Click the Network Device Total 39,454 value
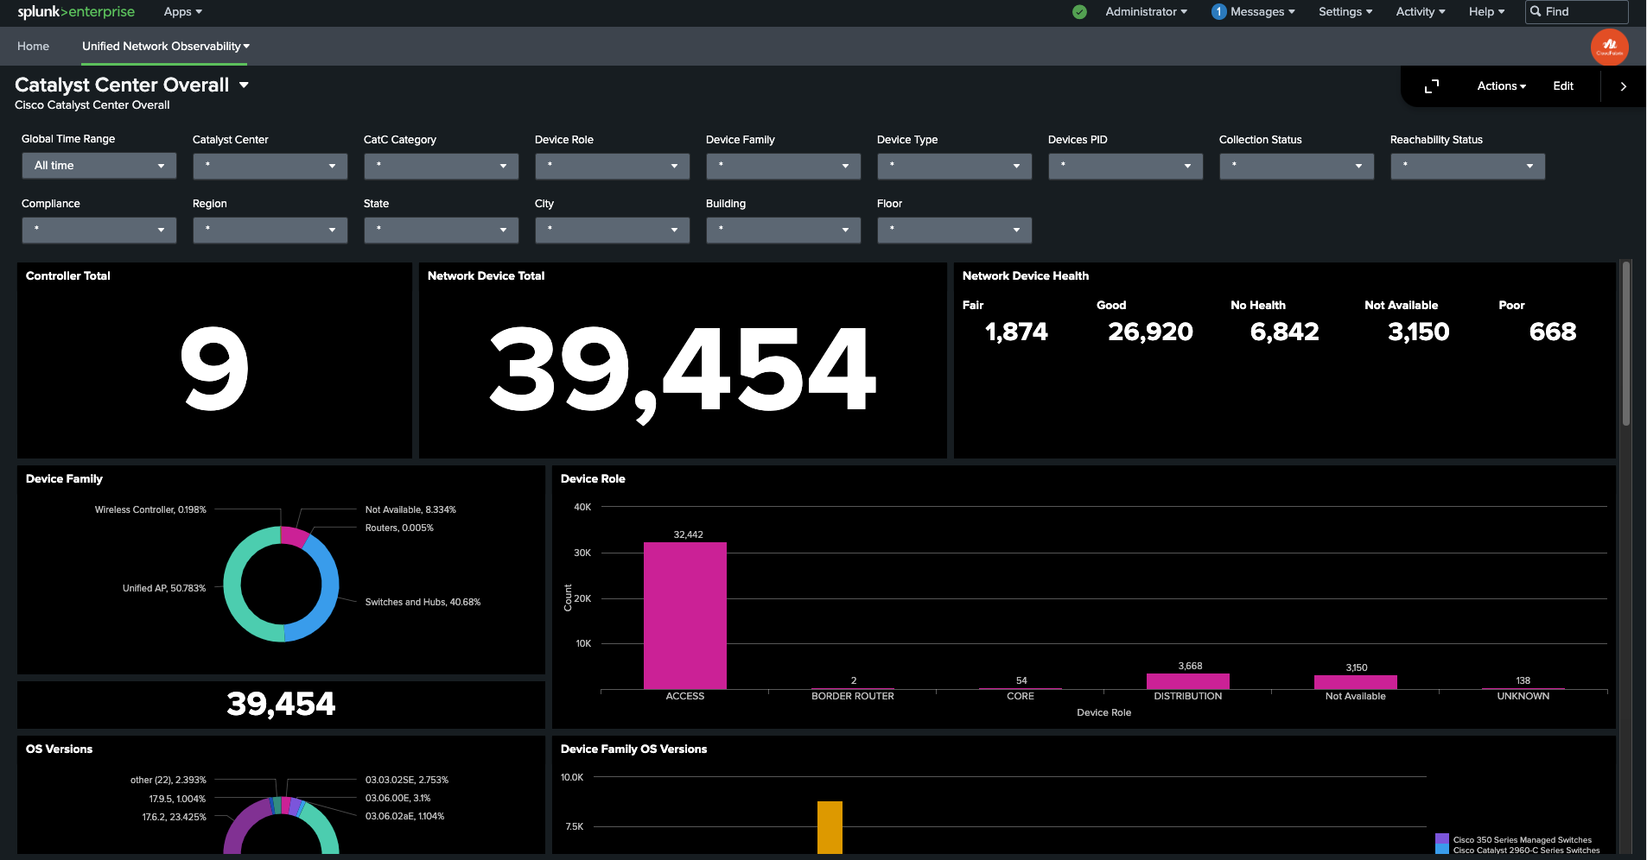The image size is (1647, 860). (683, 373)
